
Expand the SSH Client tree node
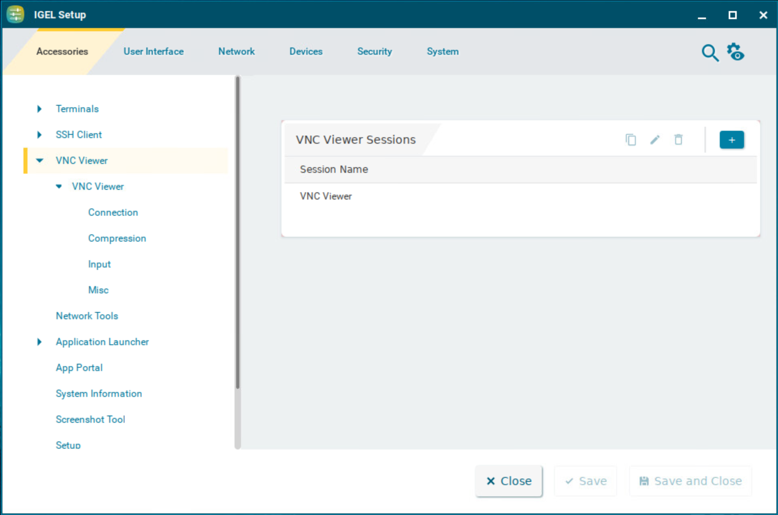pos(39,135)
